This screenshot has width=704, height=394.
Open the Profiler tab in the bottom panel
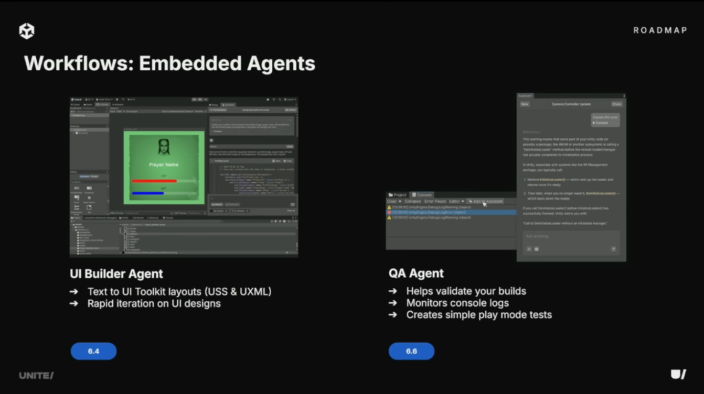[123, 218]
